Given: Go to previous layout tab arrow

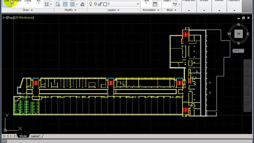Looking at the screenshot, I should 8,136.
